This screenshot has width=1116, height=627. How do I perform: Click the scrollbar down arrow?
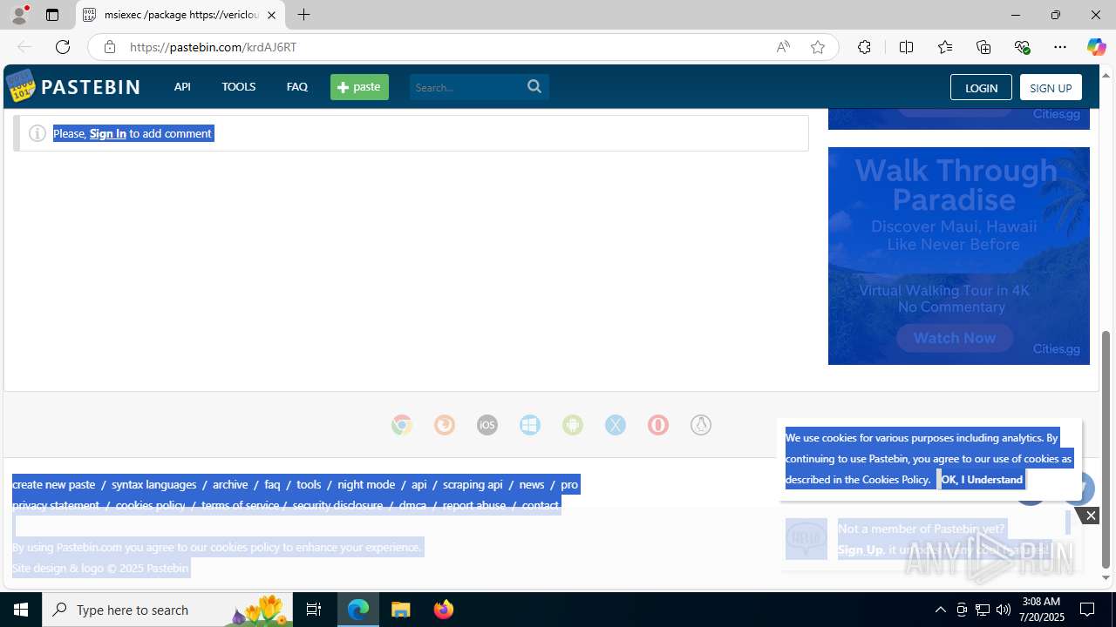pyautogui.click(x=1106, y=577)
